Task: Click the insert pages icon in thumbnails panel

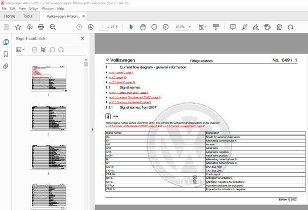Action: tap(43, 50)
